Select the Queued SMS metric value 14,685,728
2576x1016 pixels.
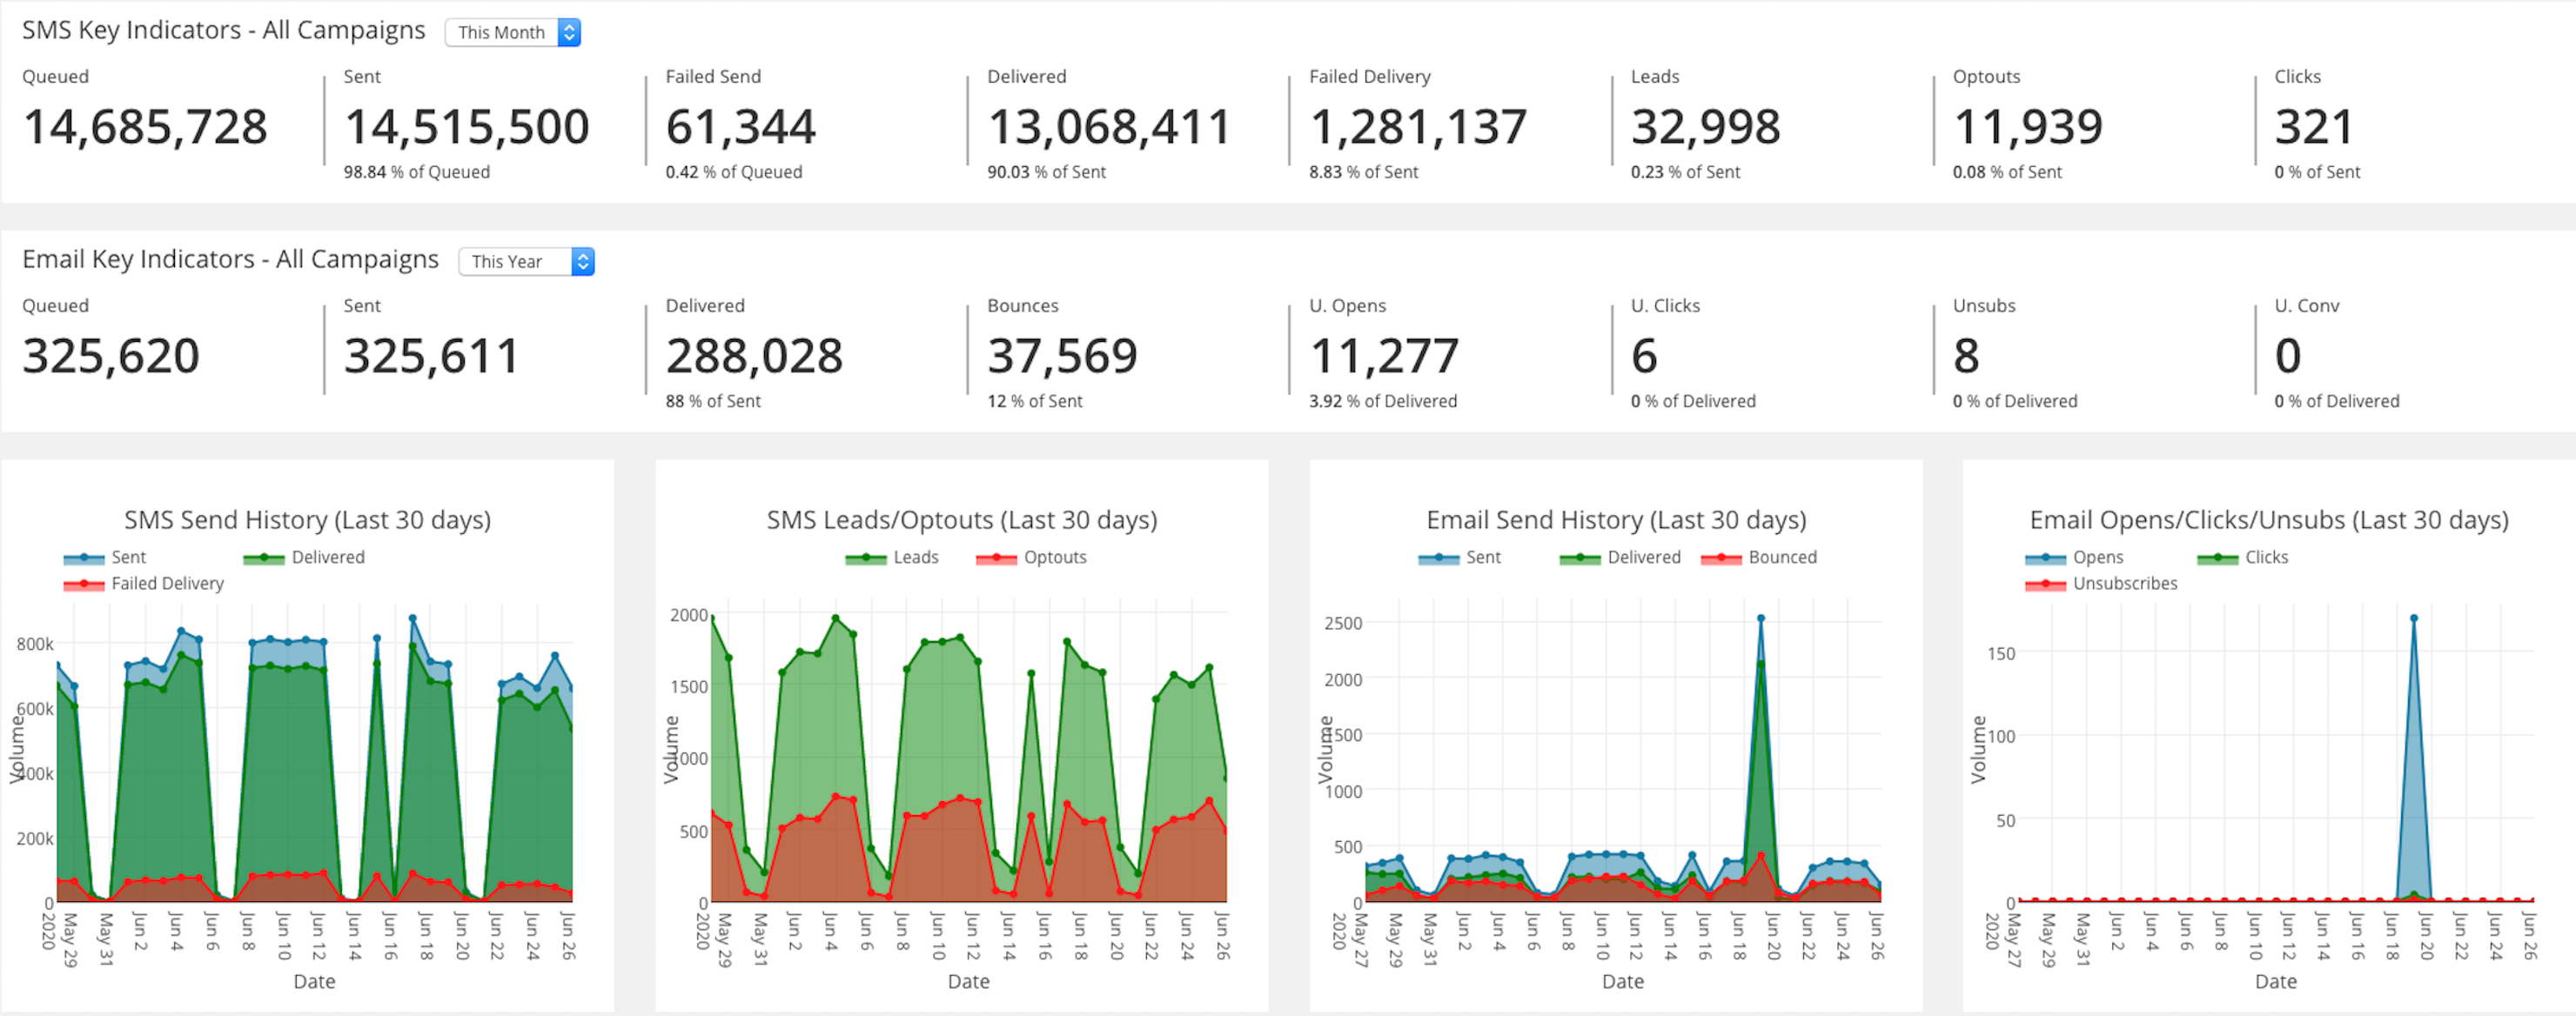pyautogui.click(x=145, y=126)
